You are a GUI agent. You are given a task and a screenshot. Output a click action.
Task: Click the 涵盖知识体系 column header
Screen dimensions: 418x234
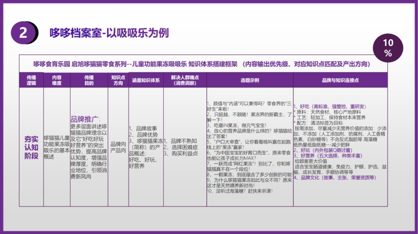pyautogui.click(x=146, y=80)
